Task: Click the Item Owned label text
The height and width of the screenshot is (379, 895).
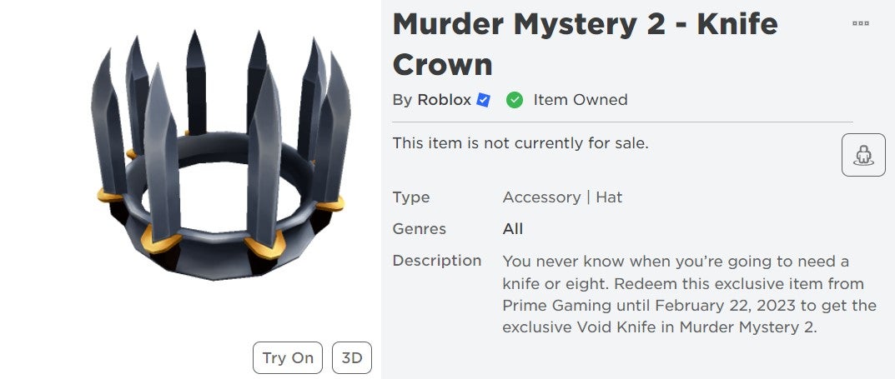Action: pyautogui.click(x=581, y=100)
